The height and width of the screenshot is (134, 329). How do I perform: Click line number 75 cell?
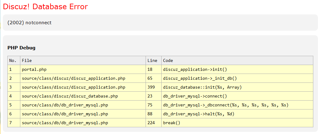(x=154, y=105)
